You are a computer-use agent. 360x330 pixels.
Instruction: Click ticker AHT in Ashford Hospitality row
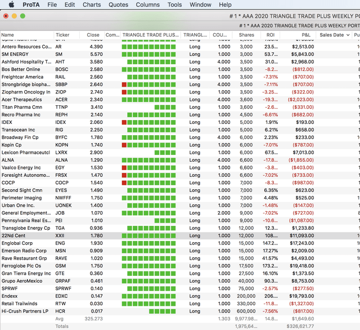click(x=60, y=62)
